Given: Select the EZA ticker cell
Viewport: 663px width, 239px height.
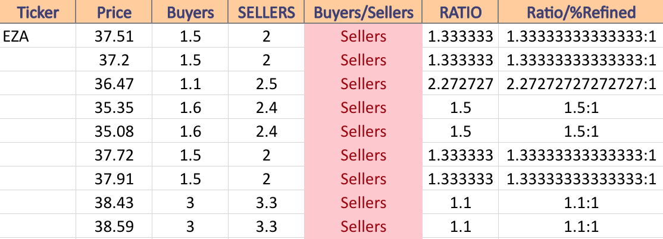Looking at the screenshot, I should 37,36.
